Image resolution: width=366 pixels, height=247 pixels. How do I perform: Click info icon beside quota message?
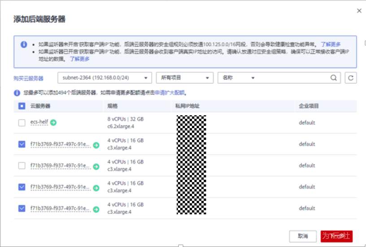pyautogui.click(x=17, y=93)
